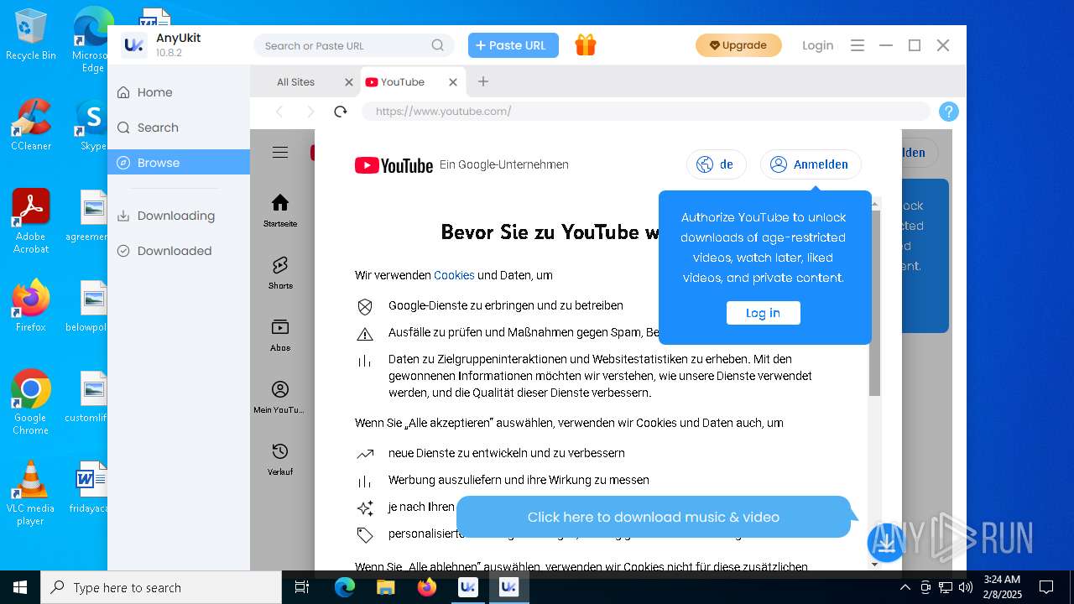The image size is (1074, 604).
Task: Close the YouTube tab
Action: coord(453,82)
